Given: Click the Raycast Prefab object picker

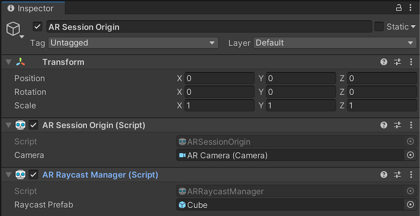Looking at the screenshot, I should 410,205.
